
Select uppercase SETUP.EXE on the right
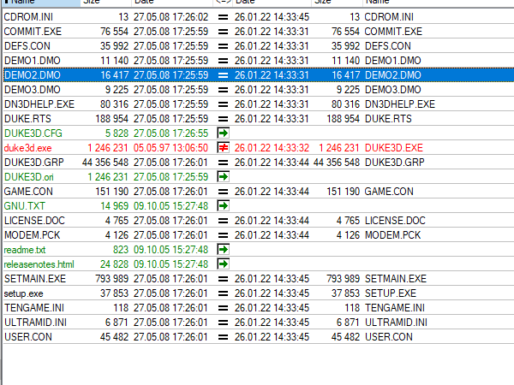(391, 293)
